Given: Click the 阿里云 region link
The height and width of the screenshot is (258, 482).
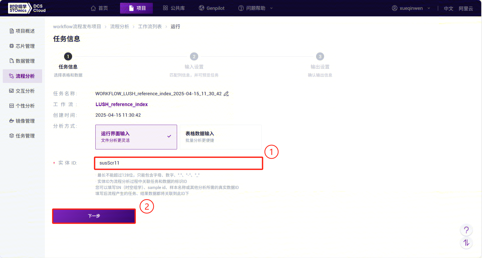Looking at the screenshot, I should pyautogui.click(x=466, y=9).
